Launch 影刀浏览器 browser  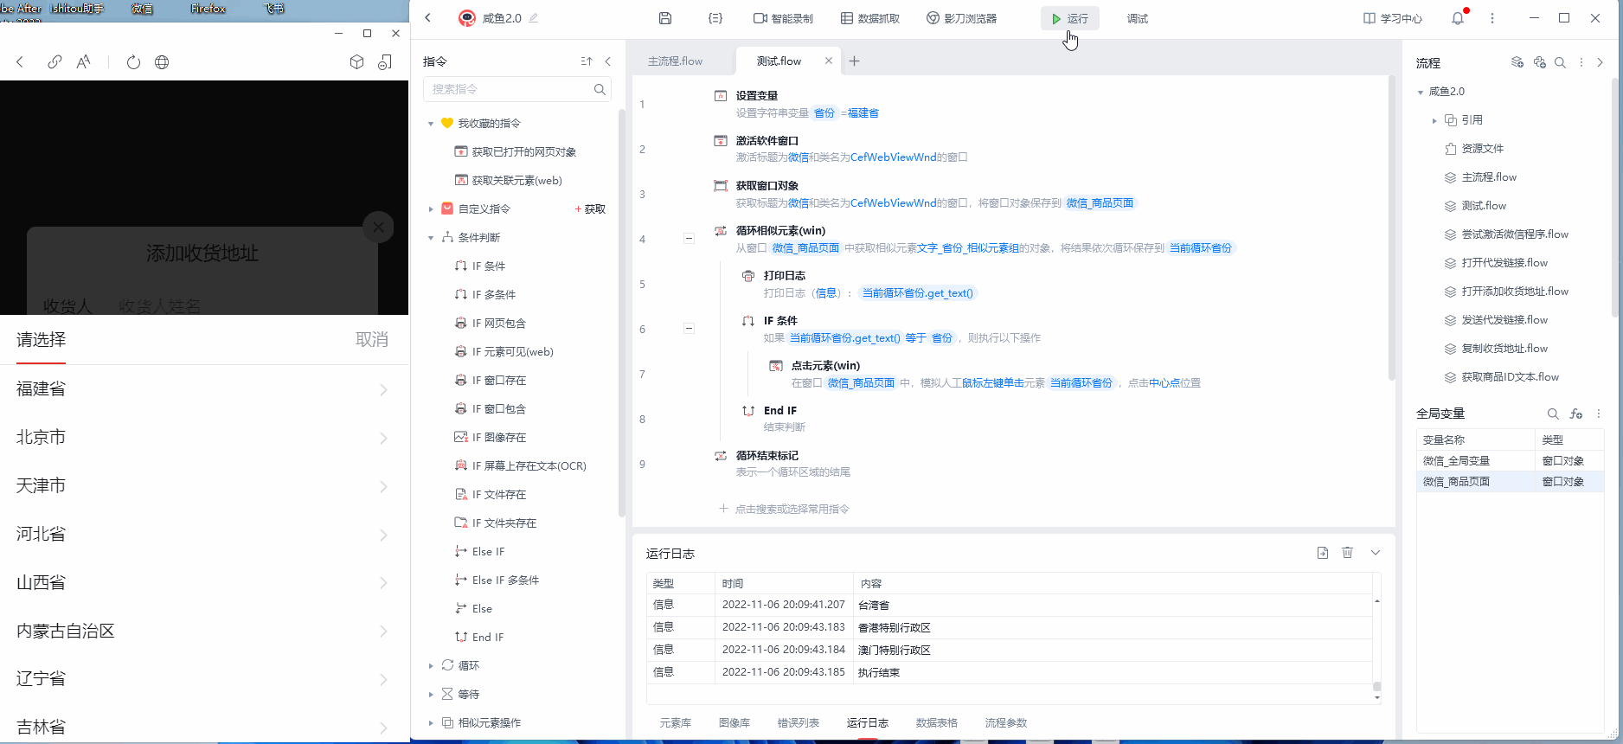961,18
